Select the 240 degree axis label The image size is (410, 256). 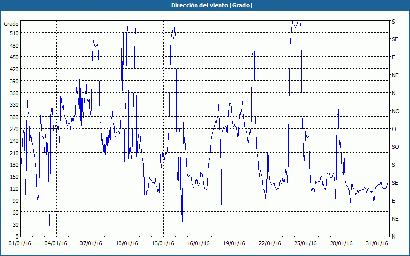(x=14, y=141)
